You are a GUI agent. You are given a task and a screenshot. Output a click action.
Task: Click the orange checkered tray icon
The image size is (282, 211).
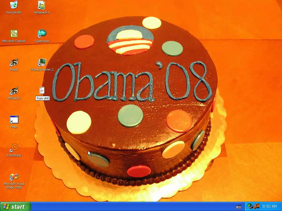pyautogui.click(x=256, y=207)
